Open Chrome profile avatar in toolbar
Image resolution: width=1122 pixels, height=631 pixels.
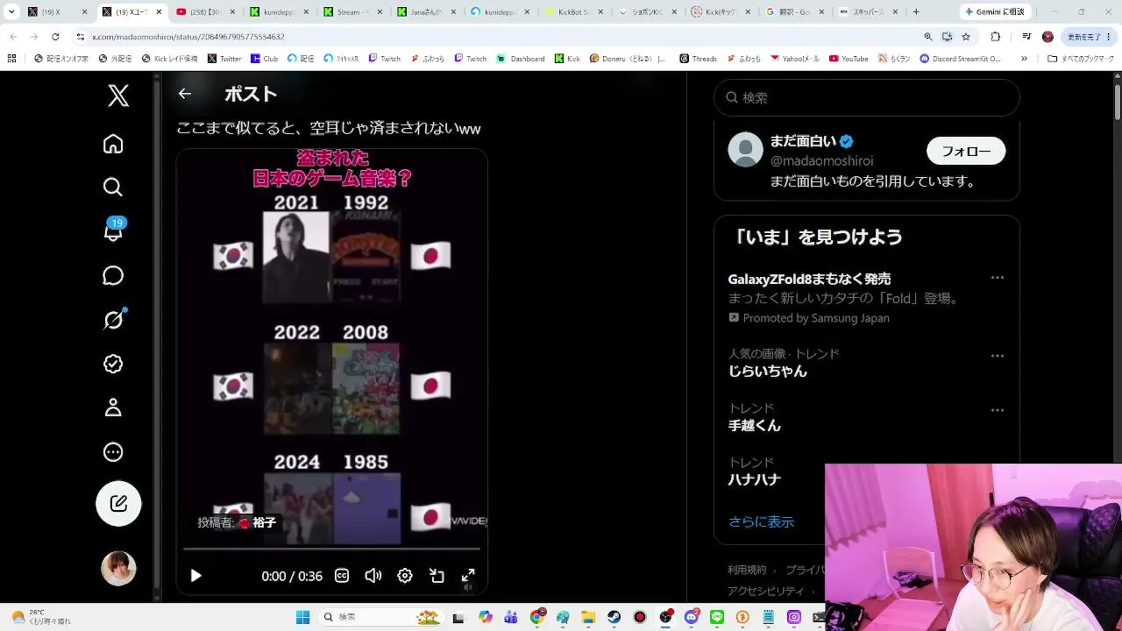tap(1047, 37)
